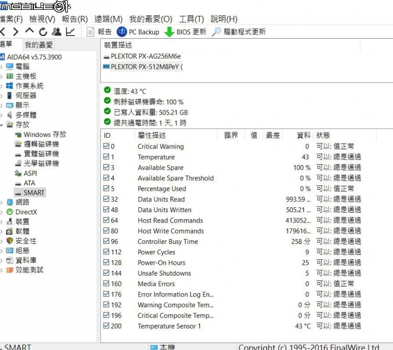393x350 pixels.
Task: Click 驅動程式更新 driver update button
Action: coord(239,32)
